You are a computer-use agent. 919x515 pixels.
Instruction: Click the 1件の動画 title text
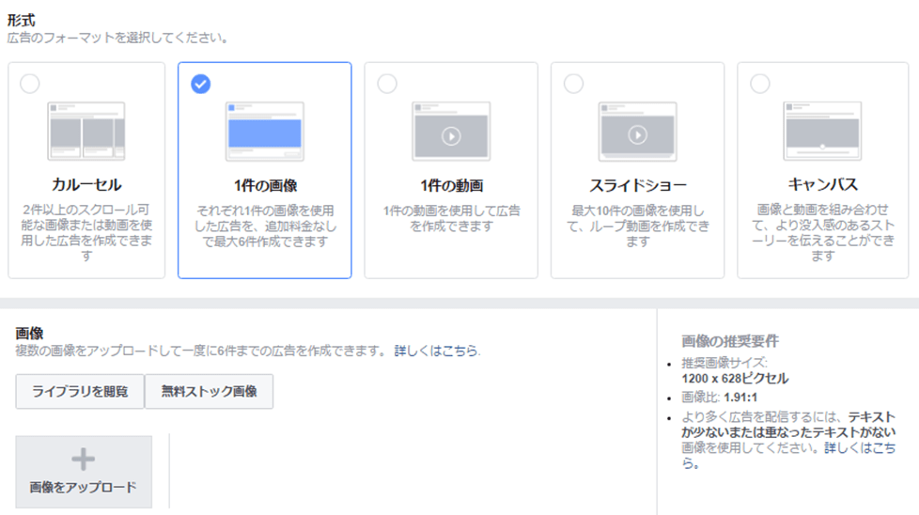451,185
